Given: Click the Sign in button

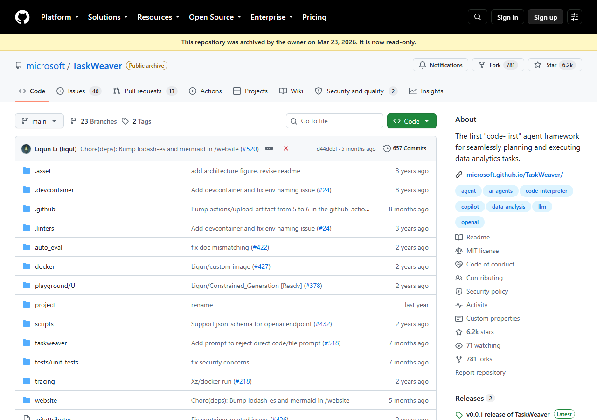Looking at the screenshot, I should click(x=507, y=17).
